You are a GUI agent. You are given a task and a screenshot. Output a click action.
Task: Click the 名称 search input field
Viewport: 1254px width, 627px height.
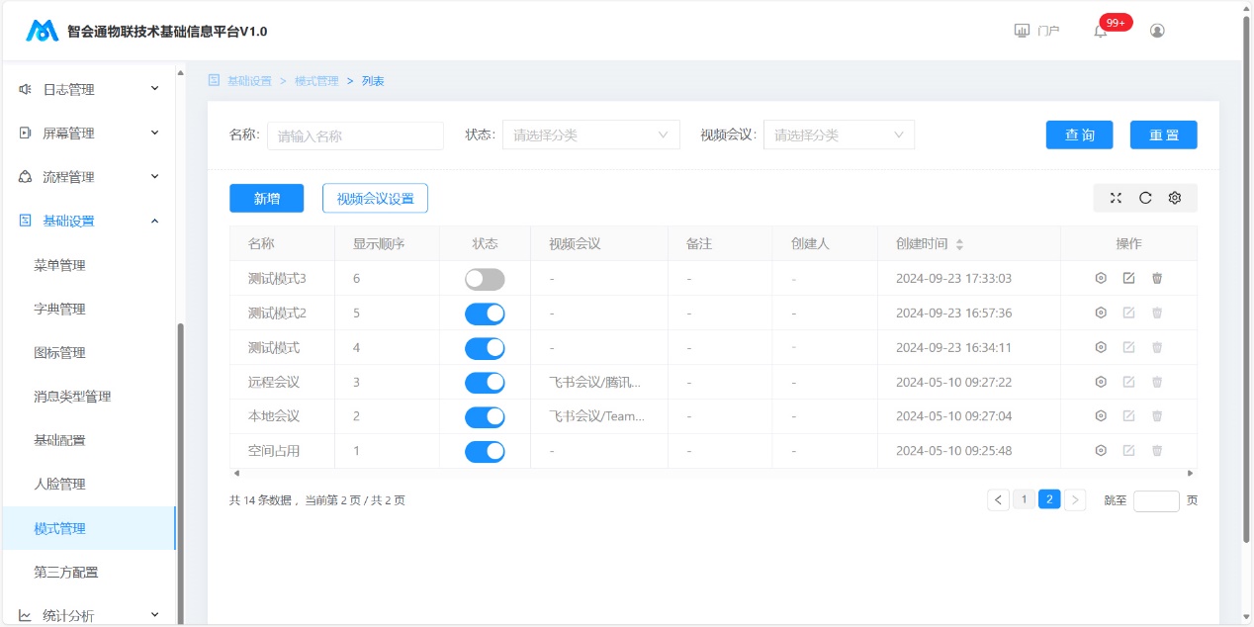pyautogui.click(x=355, y=136)
